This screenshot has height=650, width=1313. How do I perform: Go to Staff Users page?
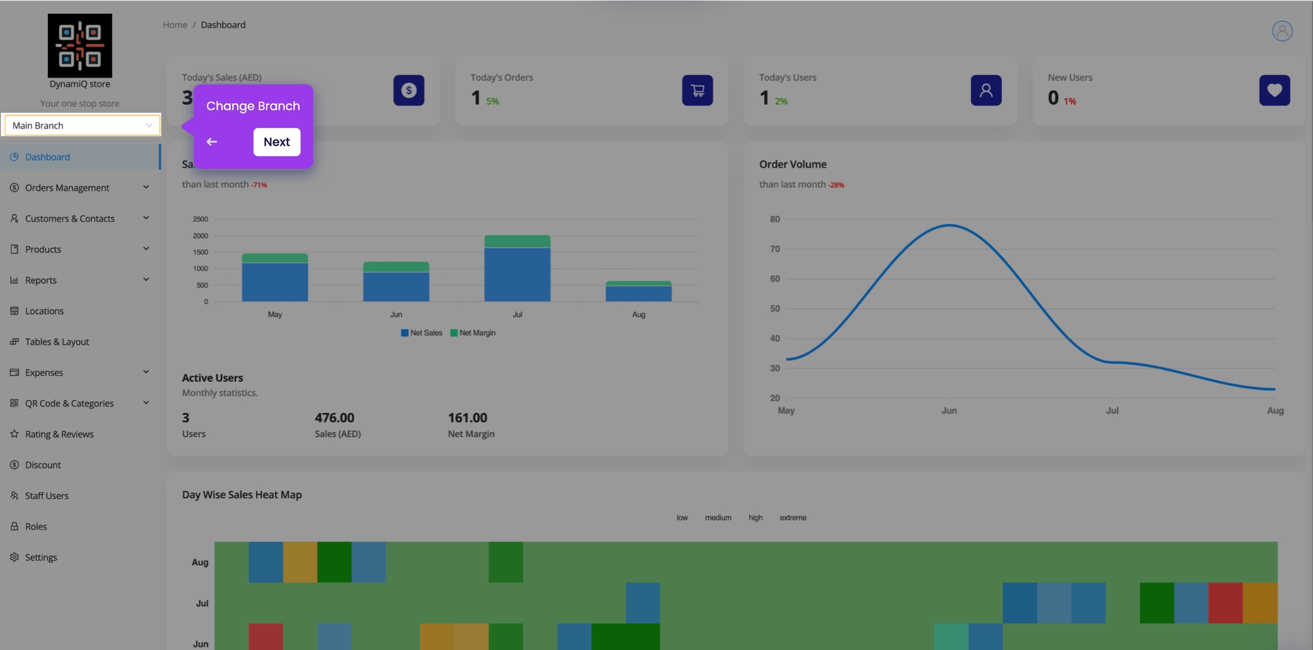click(46, 495)
